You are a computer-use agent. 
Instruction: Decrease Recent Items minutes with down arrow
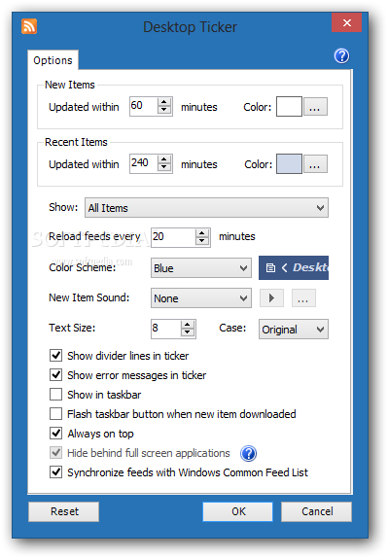pyautogui.click(x=164, y=167)
